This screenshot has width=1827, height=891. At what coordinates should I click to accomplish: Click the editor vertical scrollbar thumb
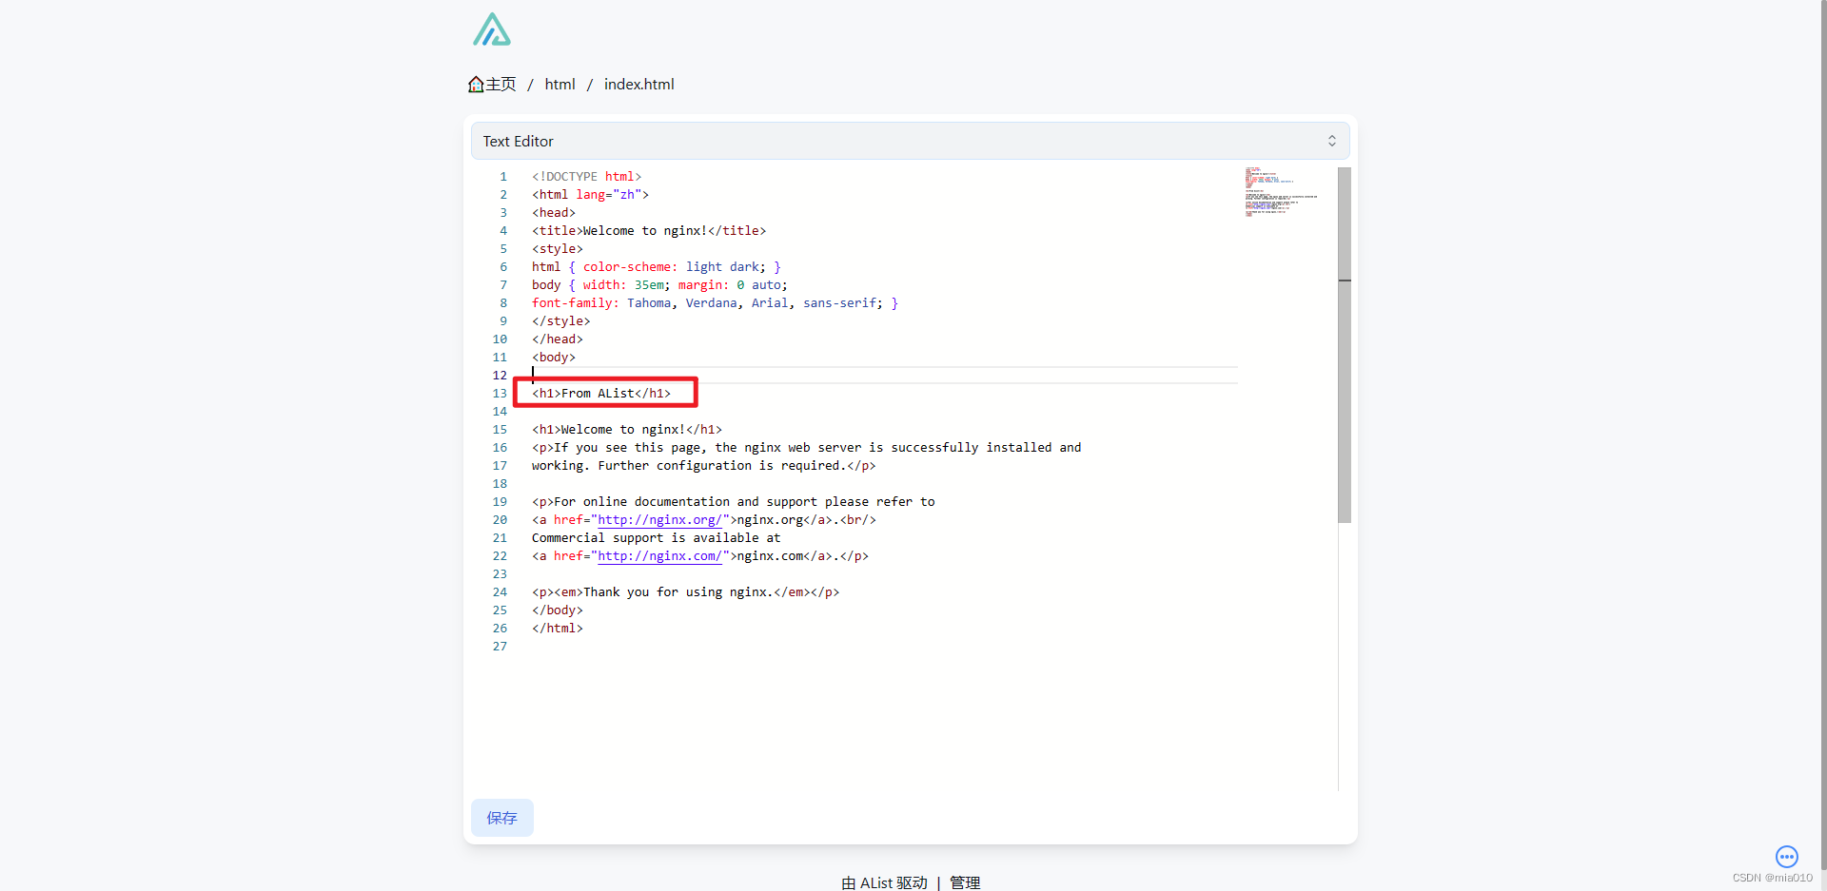[1345, 345]
